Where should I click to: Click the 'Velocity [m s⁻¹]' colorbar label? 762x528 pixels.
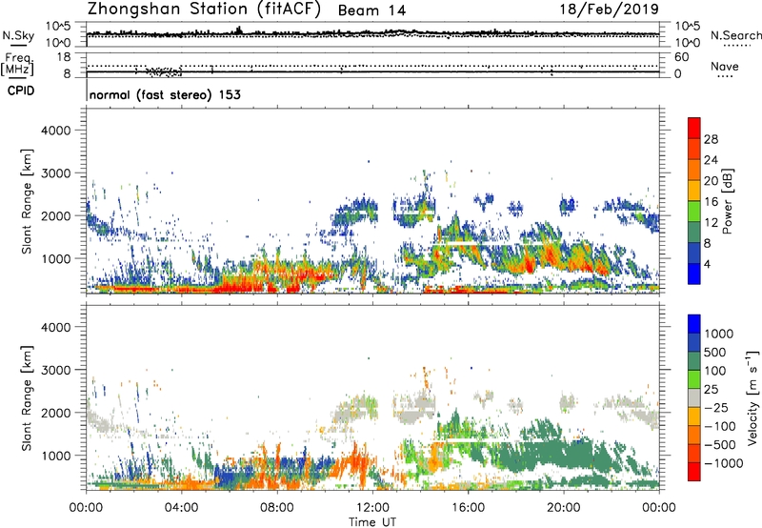pos(752,397)
